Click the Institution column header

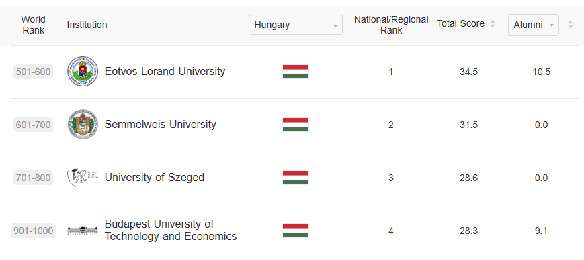(x=87, y=25)
